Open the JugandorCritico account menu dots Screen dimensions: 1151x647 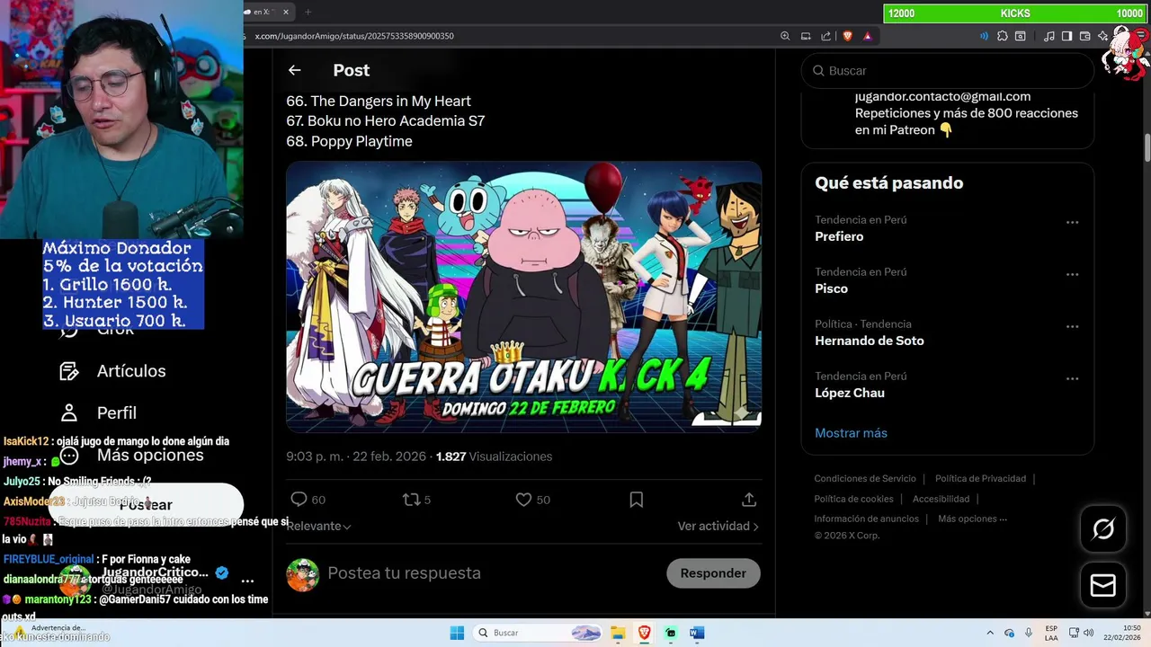point(247,581)
